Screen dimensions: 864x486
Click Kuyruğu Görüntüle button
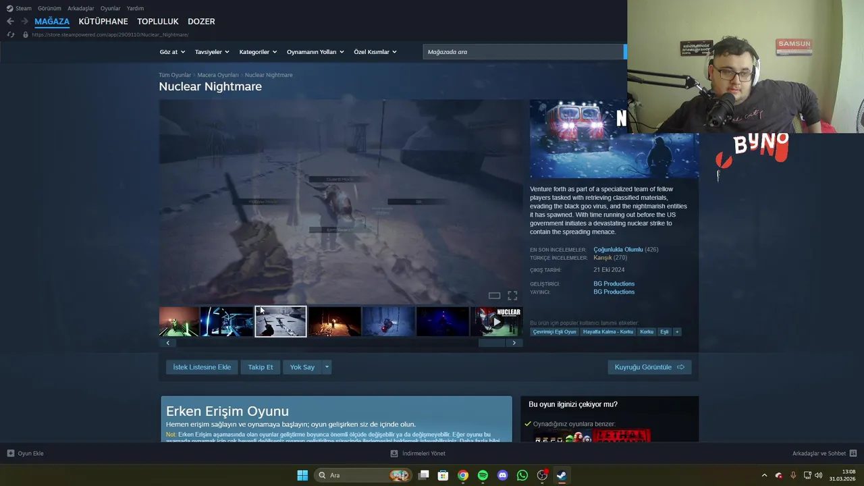649,367
